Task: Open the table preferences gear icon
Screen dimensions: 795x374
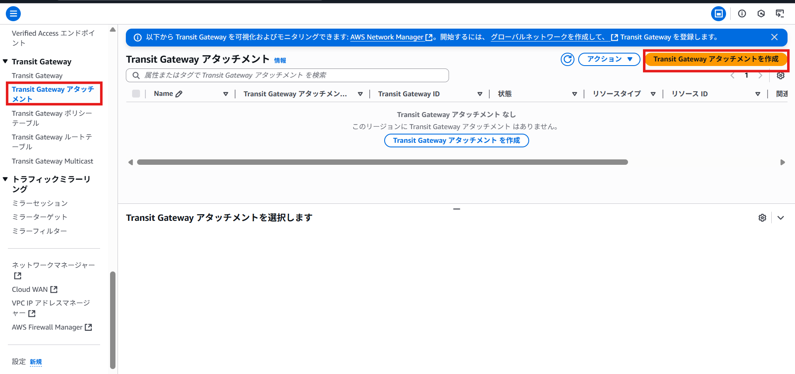Action: (x=780, y=76)
